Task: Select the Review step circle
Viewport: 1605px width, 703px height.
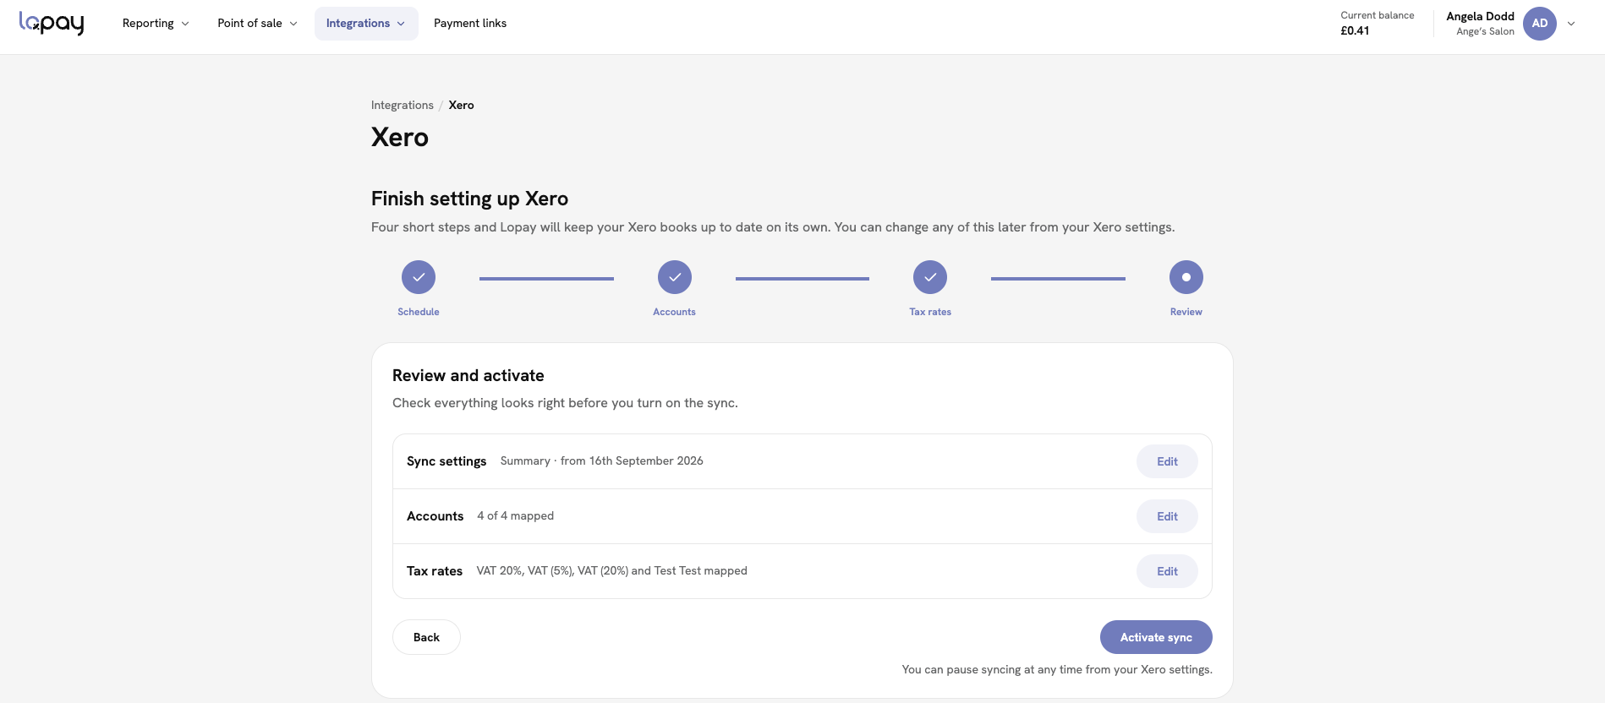Action: [1186, 277]
